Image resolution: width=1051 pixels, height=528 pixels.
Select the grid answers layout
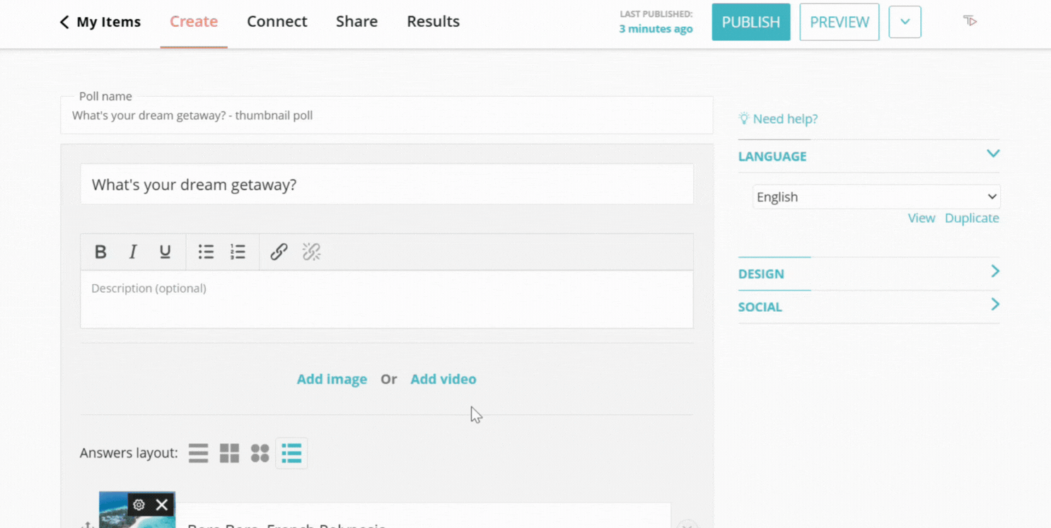(229, 453)
